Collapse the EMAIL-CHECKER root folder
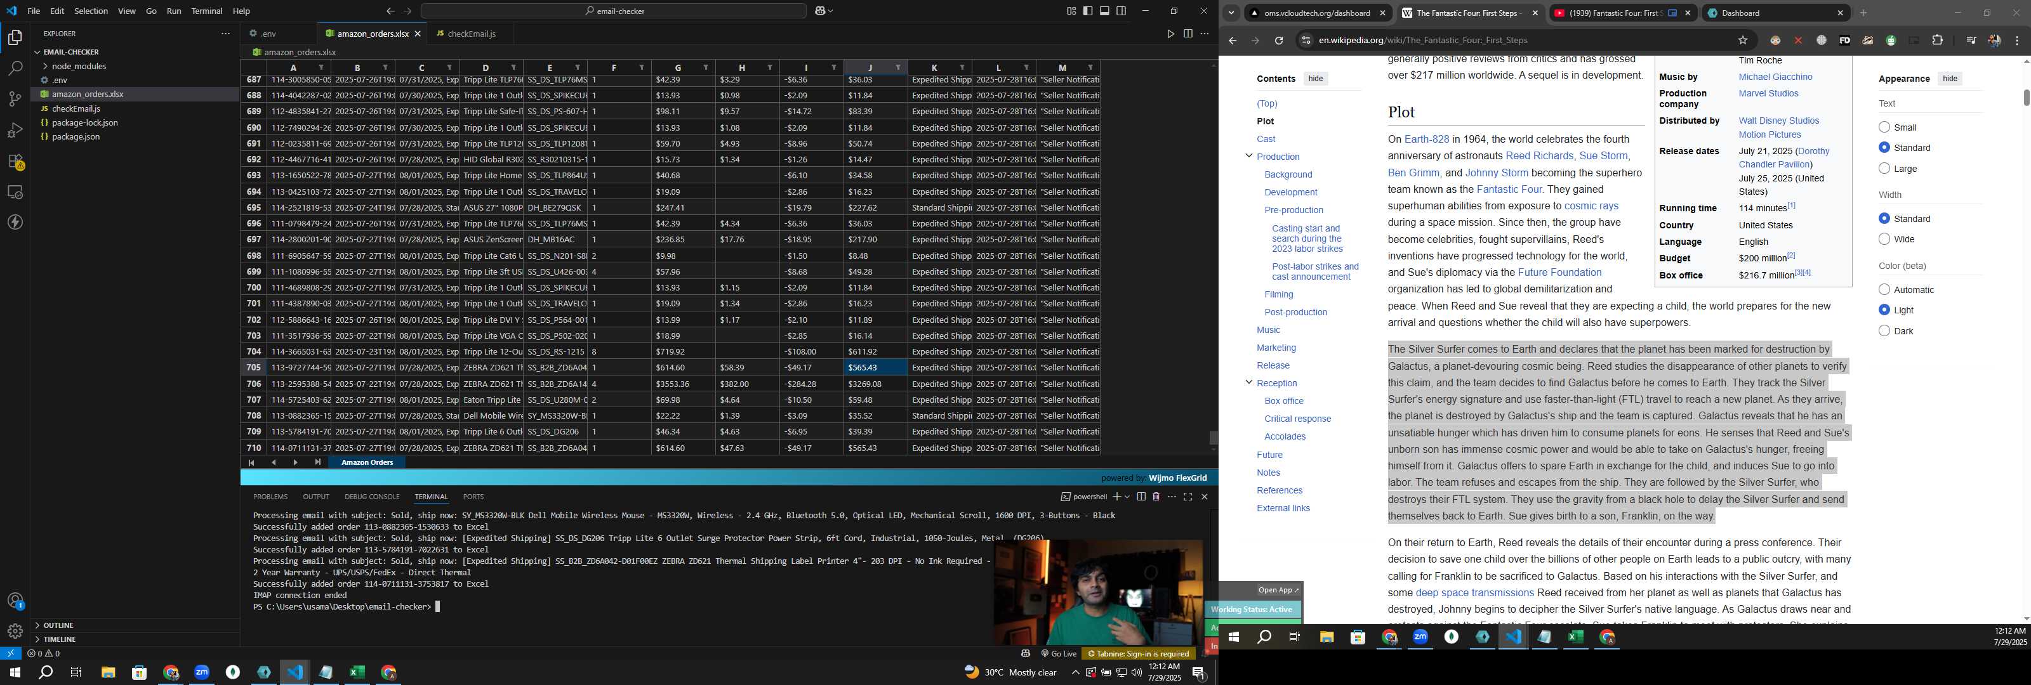Viewport: 2031px width, 685px height. 37,52
